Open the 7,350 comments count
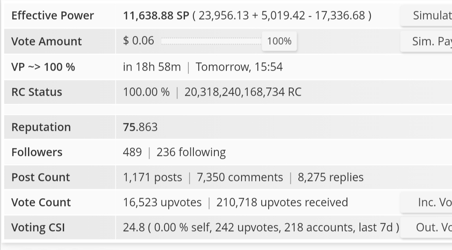The width and height of the screenshot is (452, 250). coord(240,177)
